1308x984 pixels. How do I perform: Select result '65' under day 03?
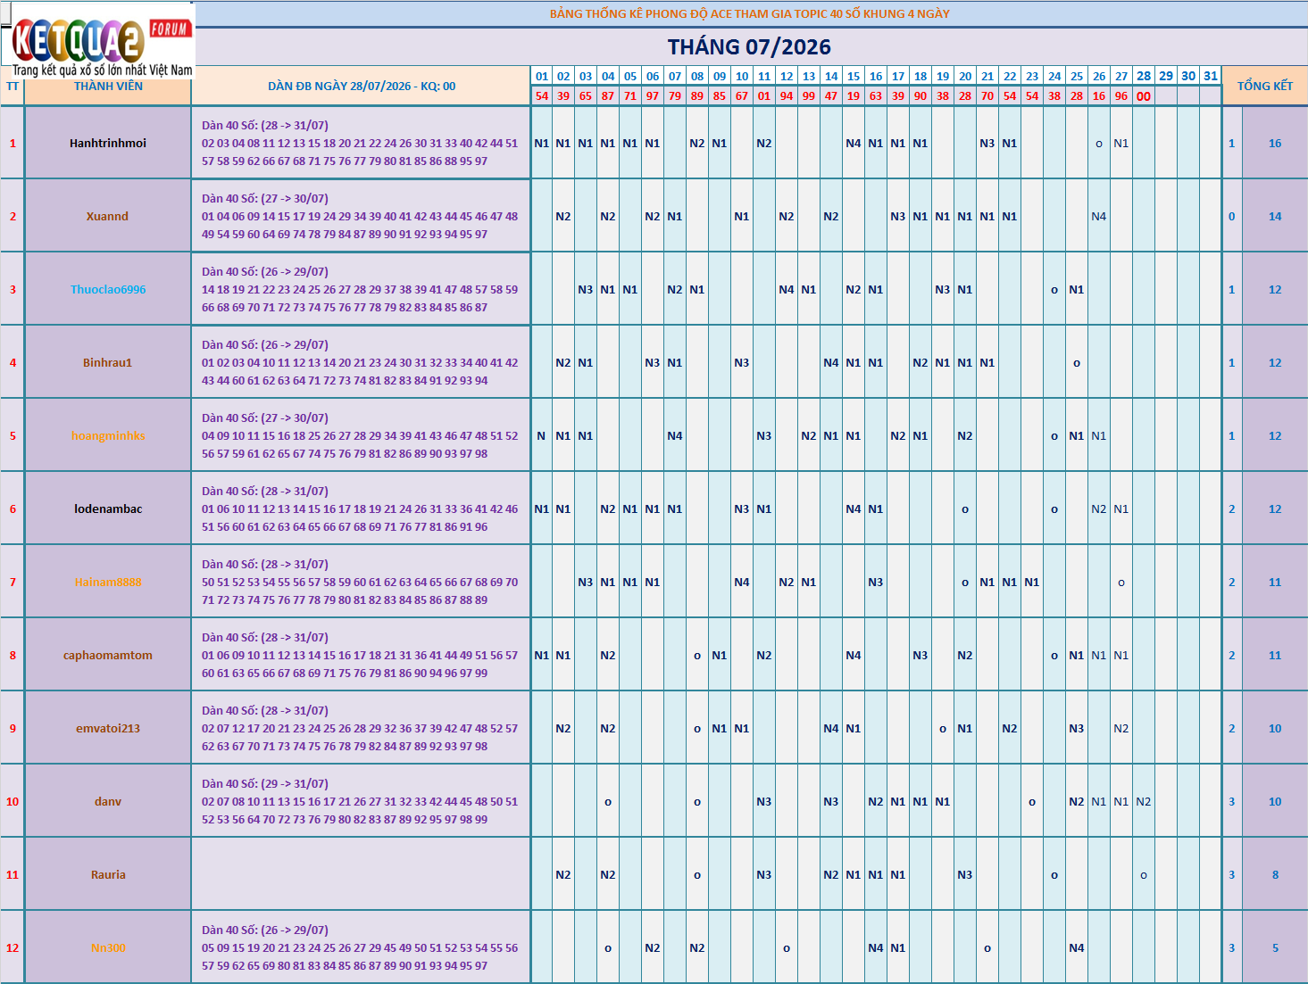click(586, 95)
